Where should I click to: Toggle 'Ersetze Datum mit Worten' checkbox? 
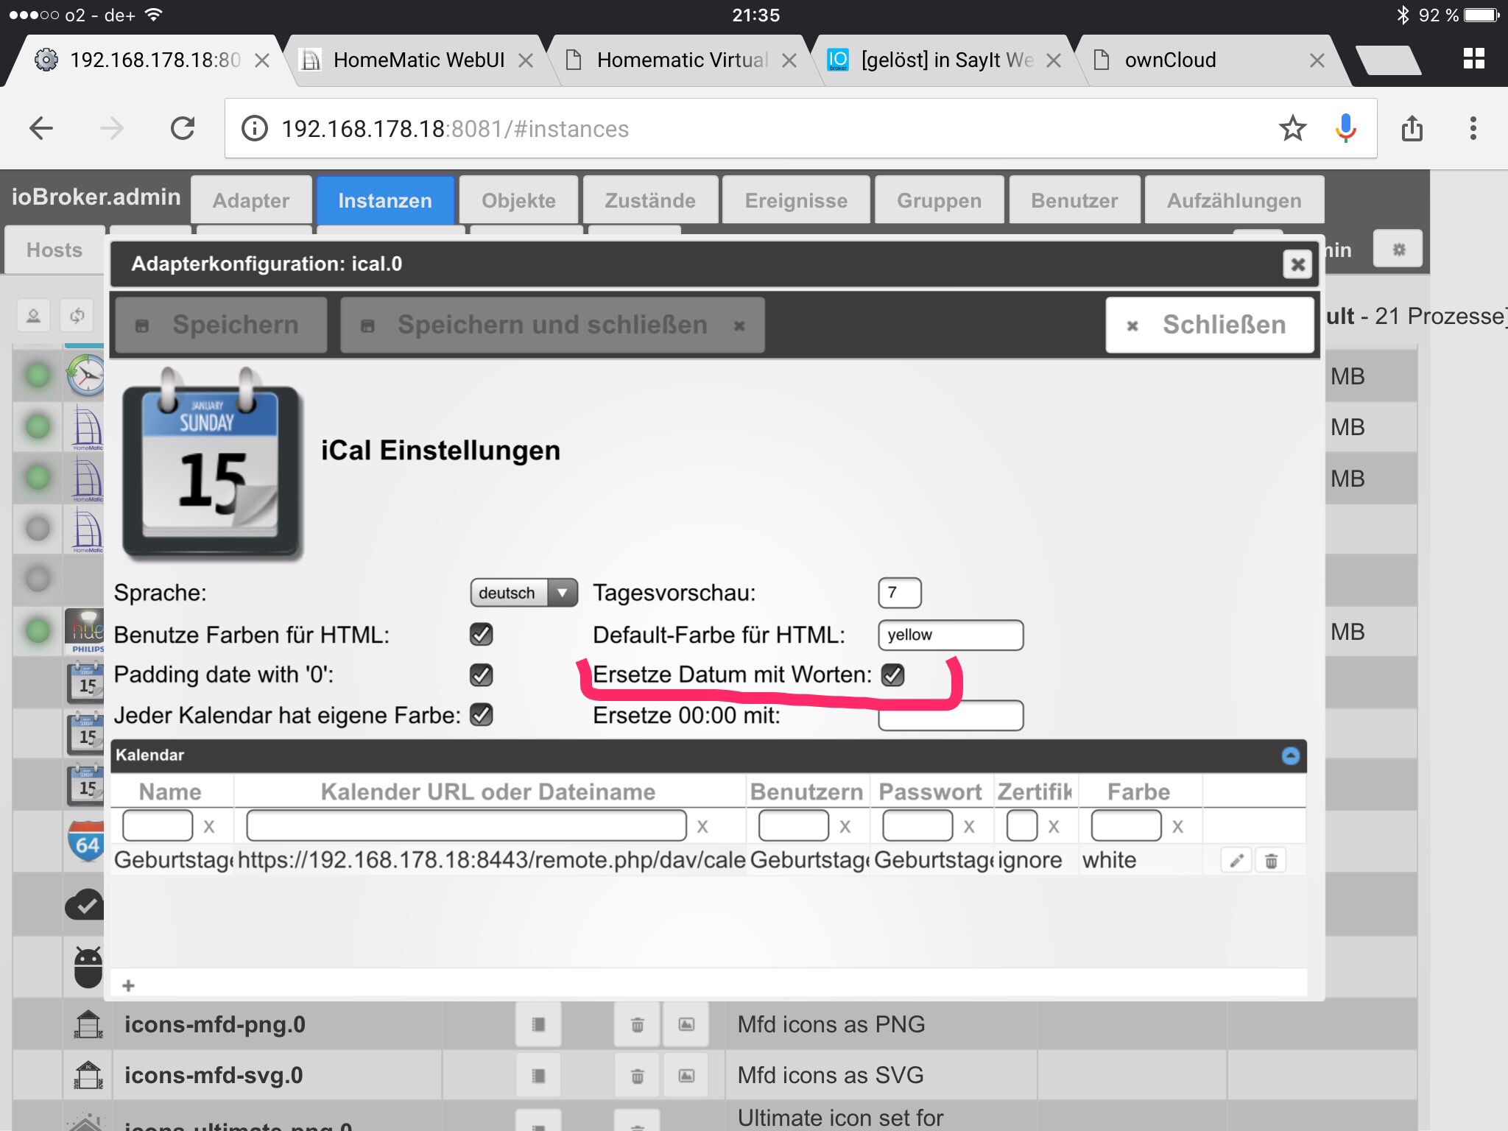(893, 674)
